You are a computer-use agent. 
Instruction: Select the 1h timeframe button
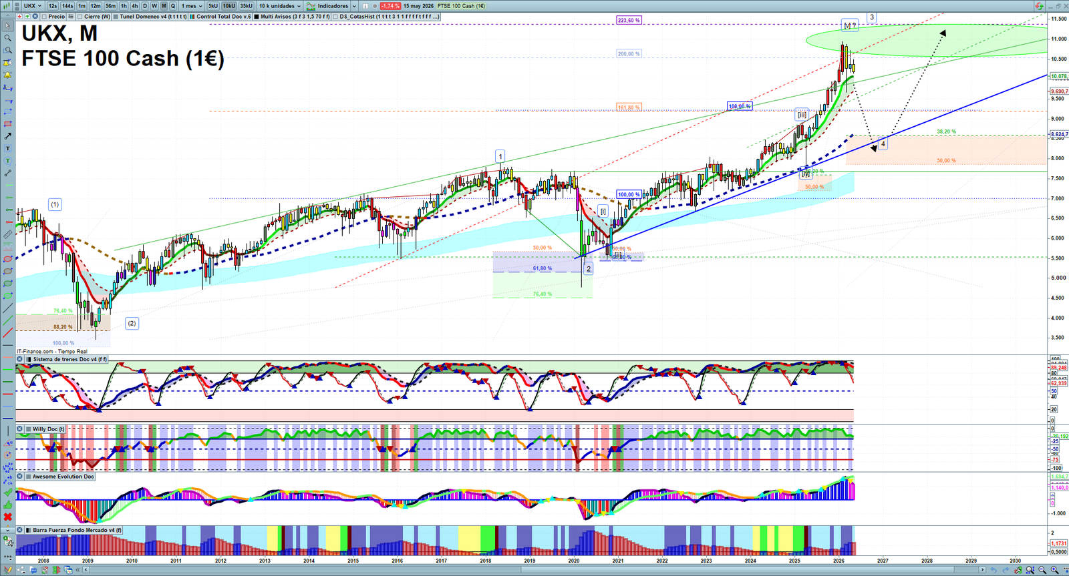[124, 6]
